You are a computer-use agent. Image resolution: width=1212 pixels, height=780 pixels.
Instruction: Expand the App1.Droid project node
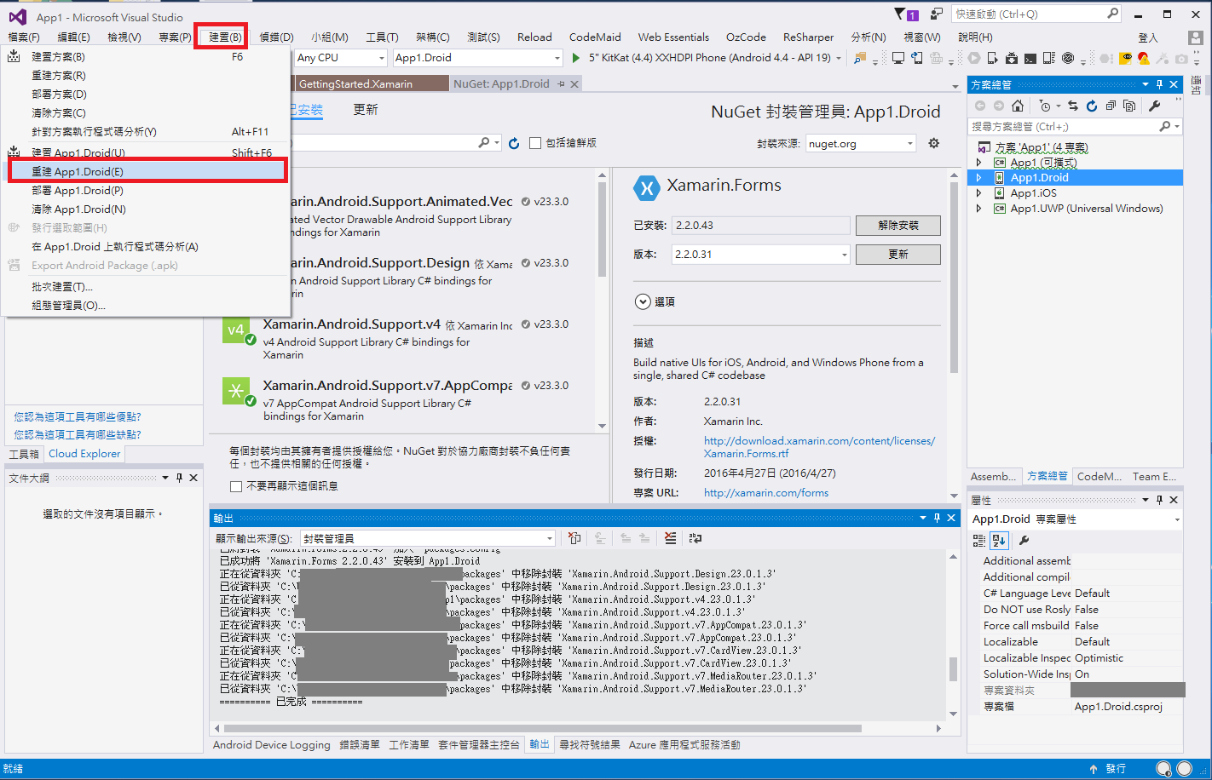tap(978, 178)
